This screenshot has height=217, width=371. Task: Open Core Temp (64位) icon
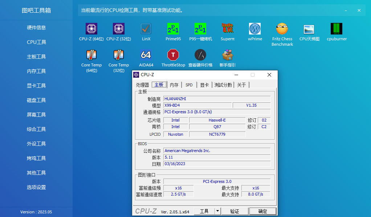pyautogui.click(x=91, y=55)
